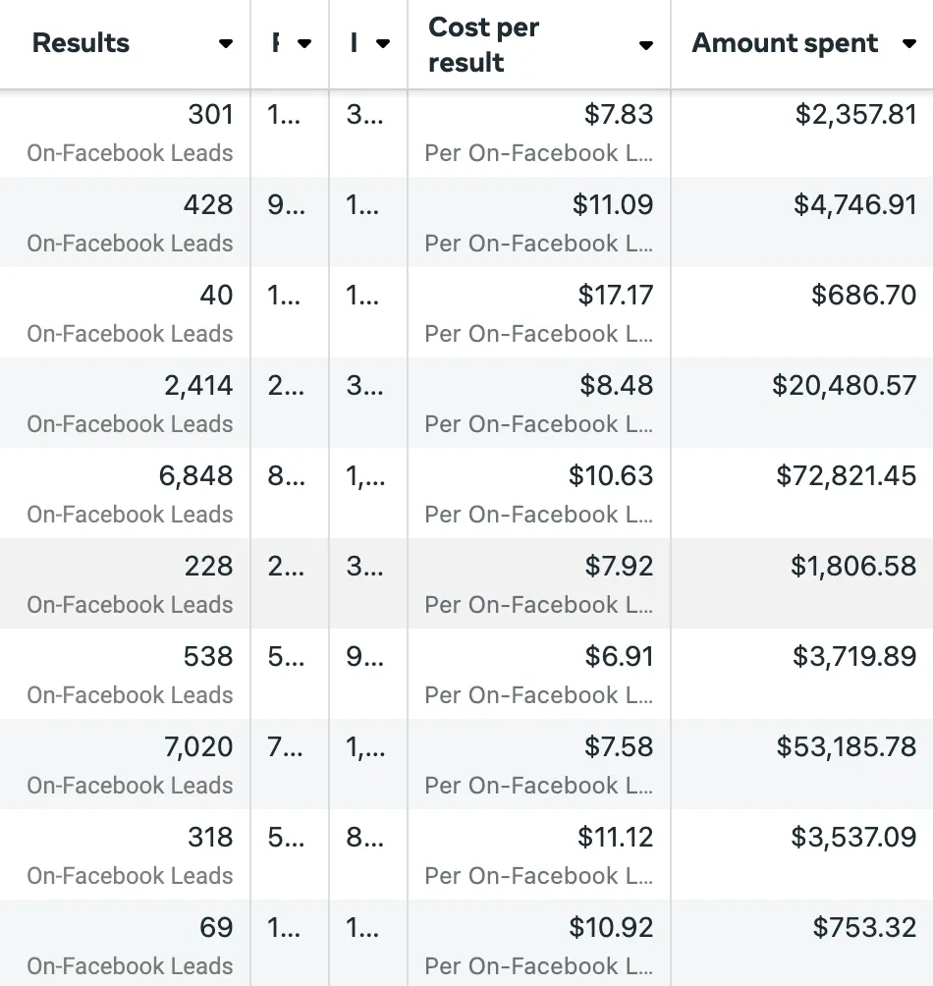Click the Cost per result header label
The width and height of the screenshot is (933, 986).
[x=483, y=44]
